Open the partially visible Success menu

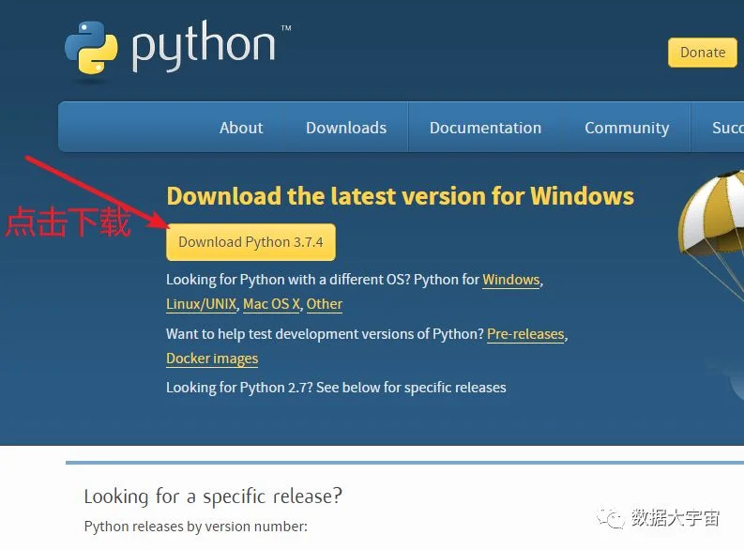click(x=727, y=128)
